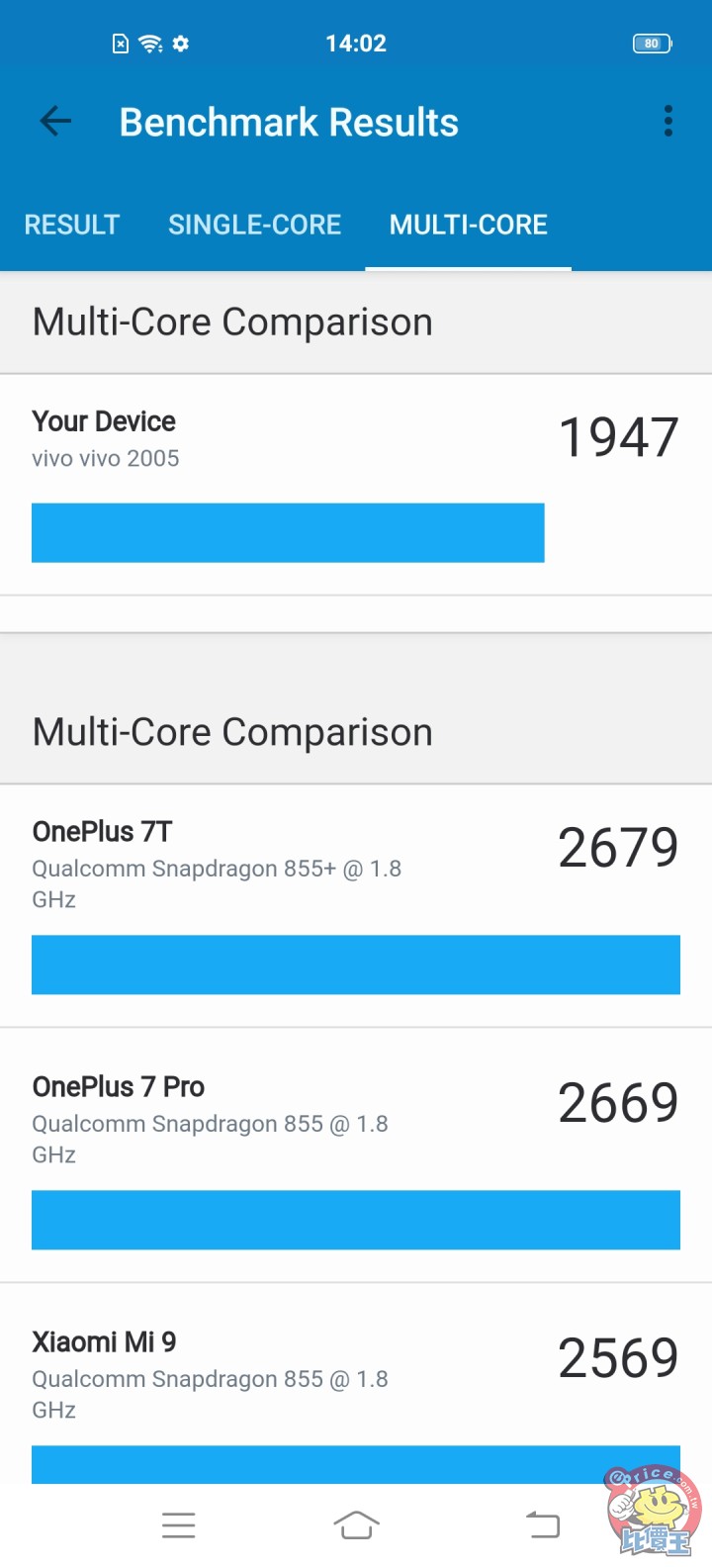Tap the home button in navigation bar
This screenshot has height=1567, width=712.
pos(356,1524)
